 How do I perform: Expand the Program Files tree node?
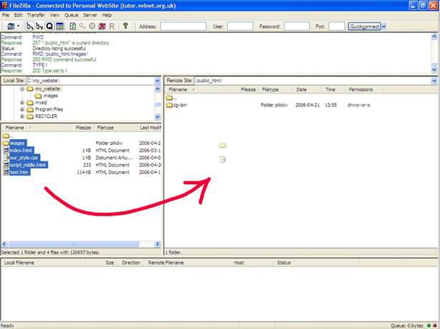click(22, 109)
